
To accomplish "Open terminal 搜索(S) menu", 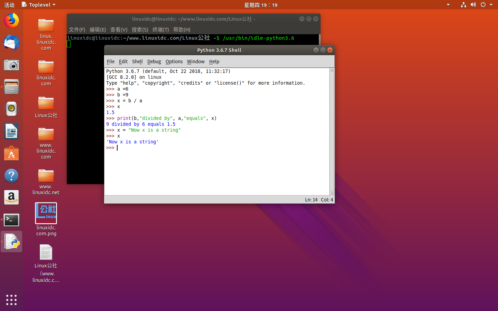I will (x=140, y=30).
